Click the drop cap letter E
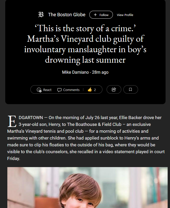 coord(12,121)
